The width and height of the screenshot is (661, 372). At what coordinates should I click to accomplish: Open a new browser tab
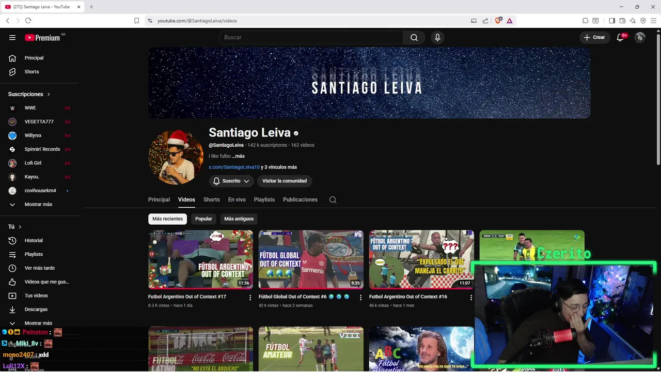(91, 7)
